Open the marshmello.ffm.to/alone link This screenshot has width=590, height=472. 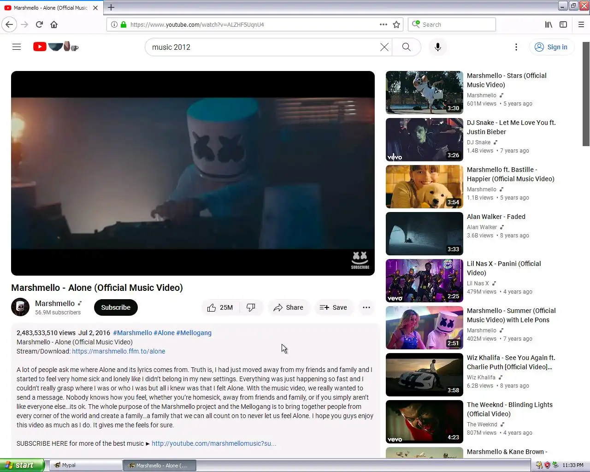[118, 351]
